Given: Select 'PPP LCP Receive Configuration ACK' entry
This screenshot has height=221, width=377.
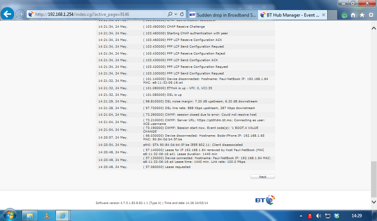Looking at the screenshot, I should tap(185, 40).
